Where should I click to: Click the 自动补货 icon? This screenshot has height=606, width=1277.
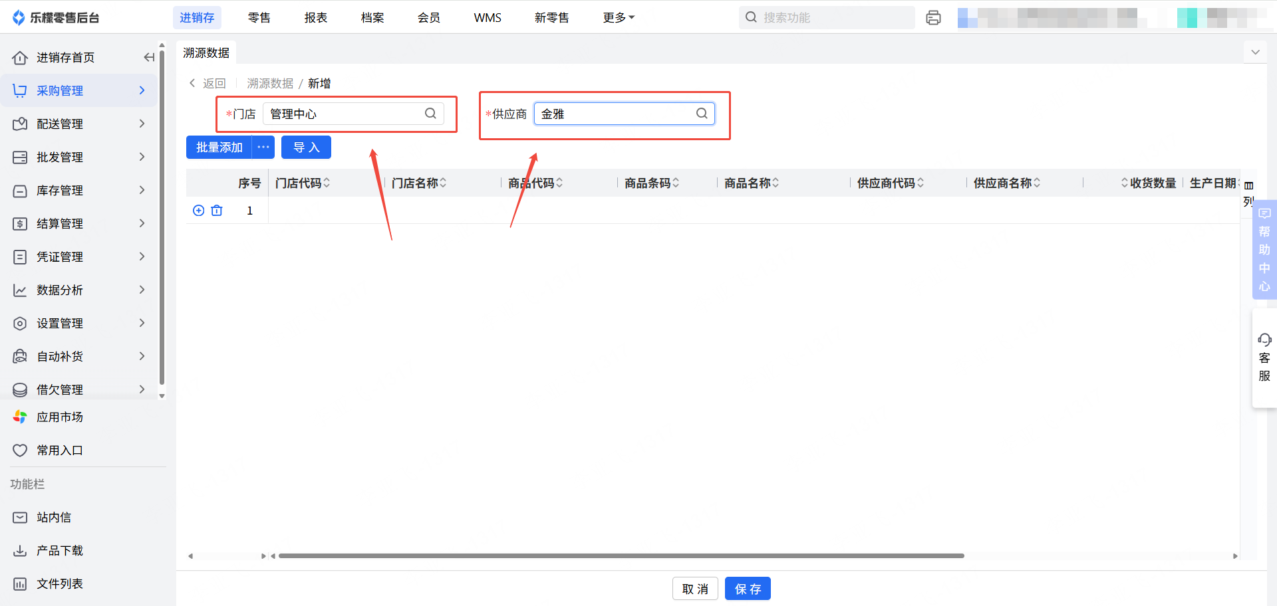click(20, 357)
